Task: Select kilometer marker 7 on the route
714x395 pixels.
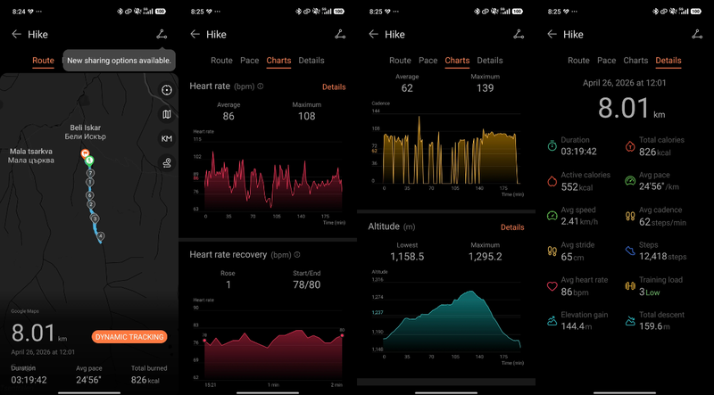Action: pos(91,173)
